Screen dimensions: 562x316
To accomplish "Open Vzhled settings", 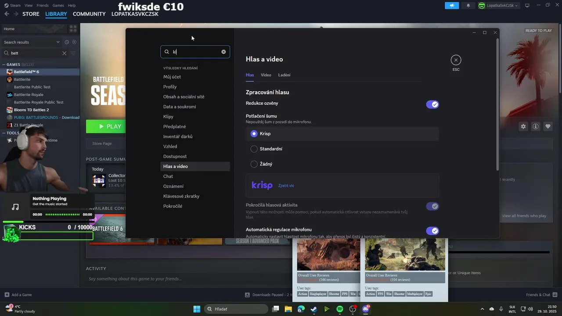I will click(195, 147).
